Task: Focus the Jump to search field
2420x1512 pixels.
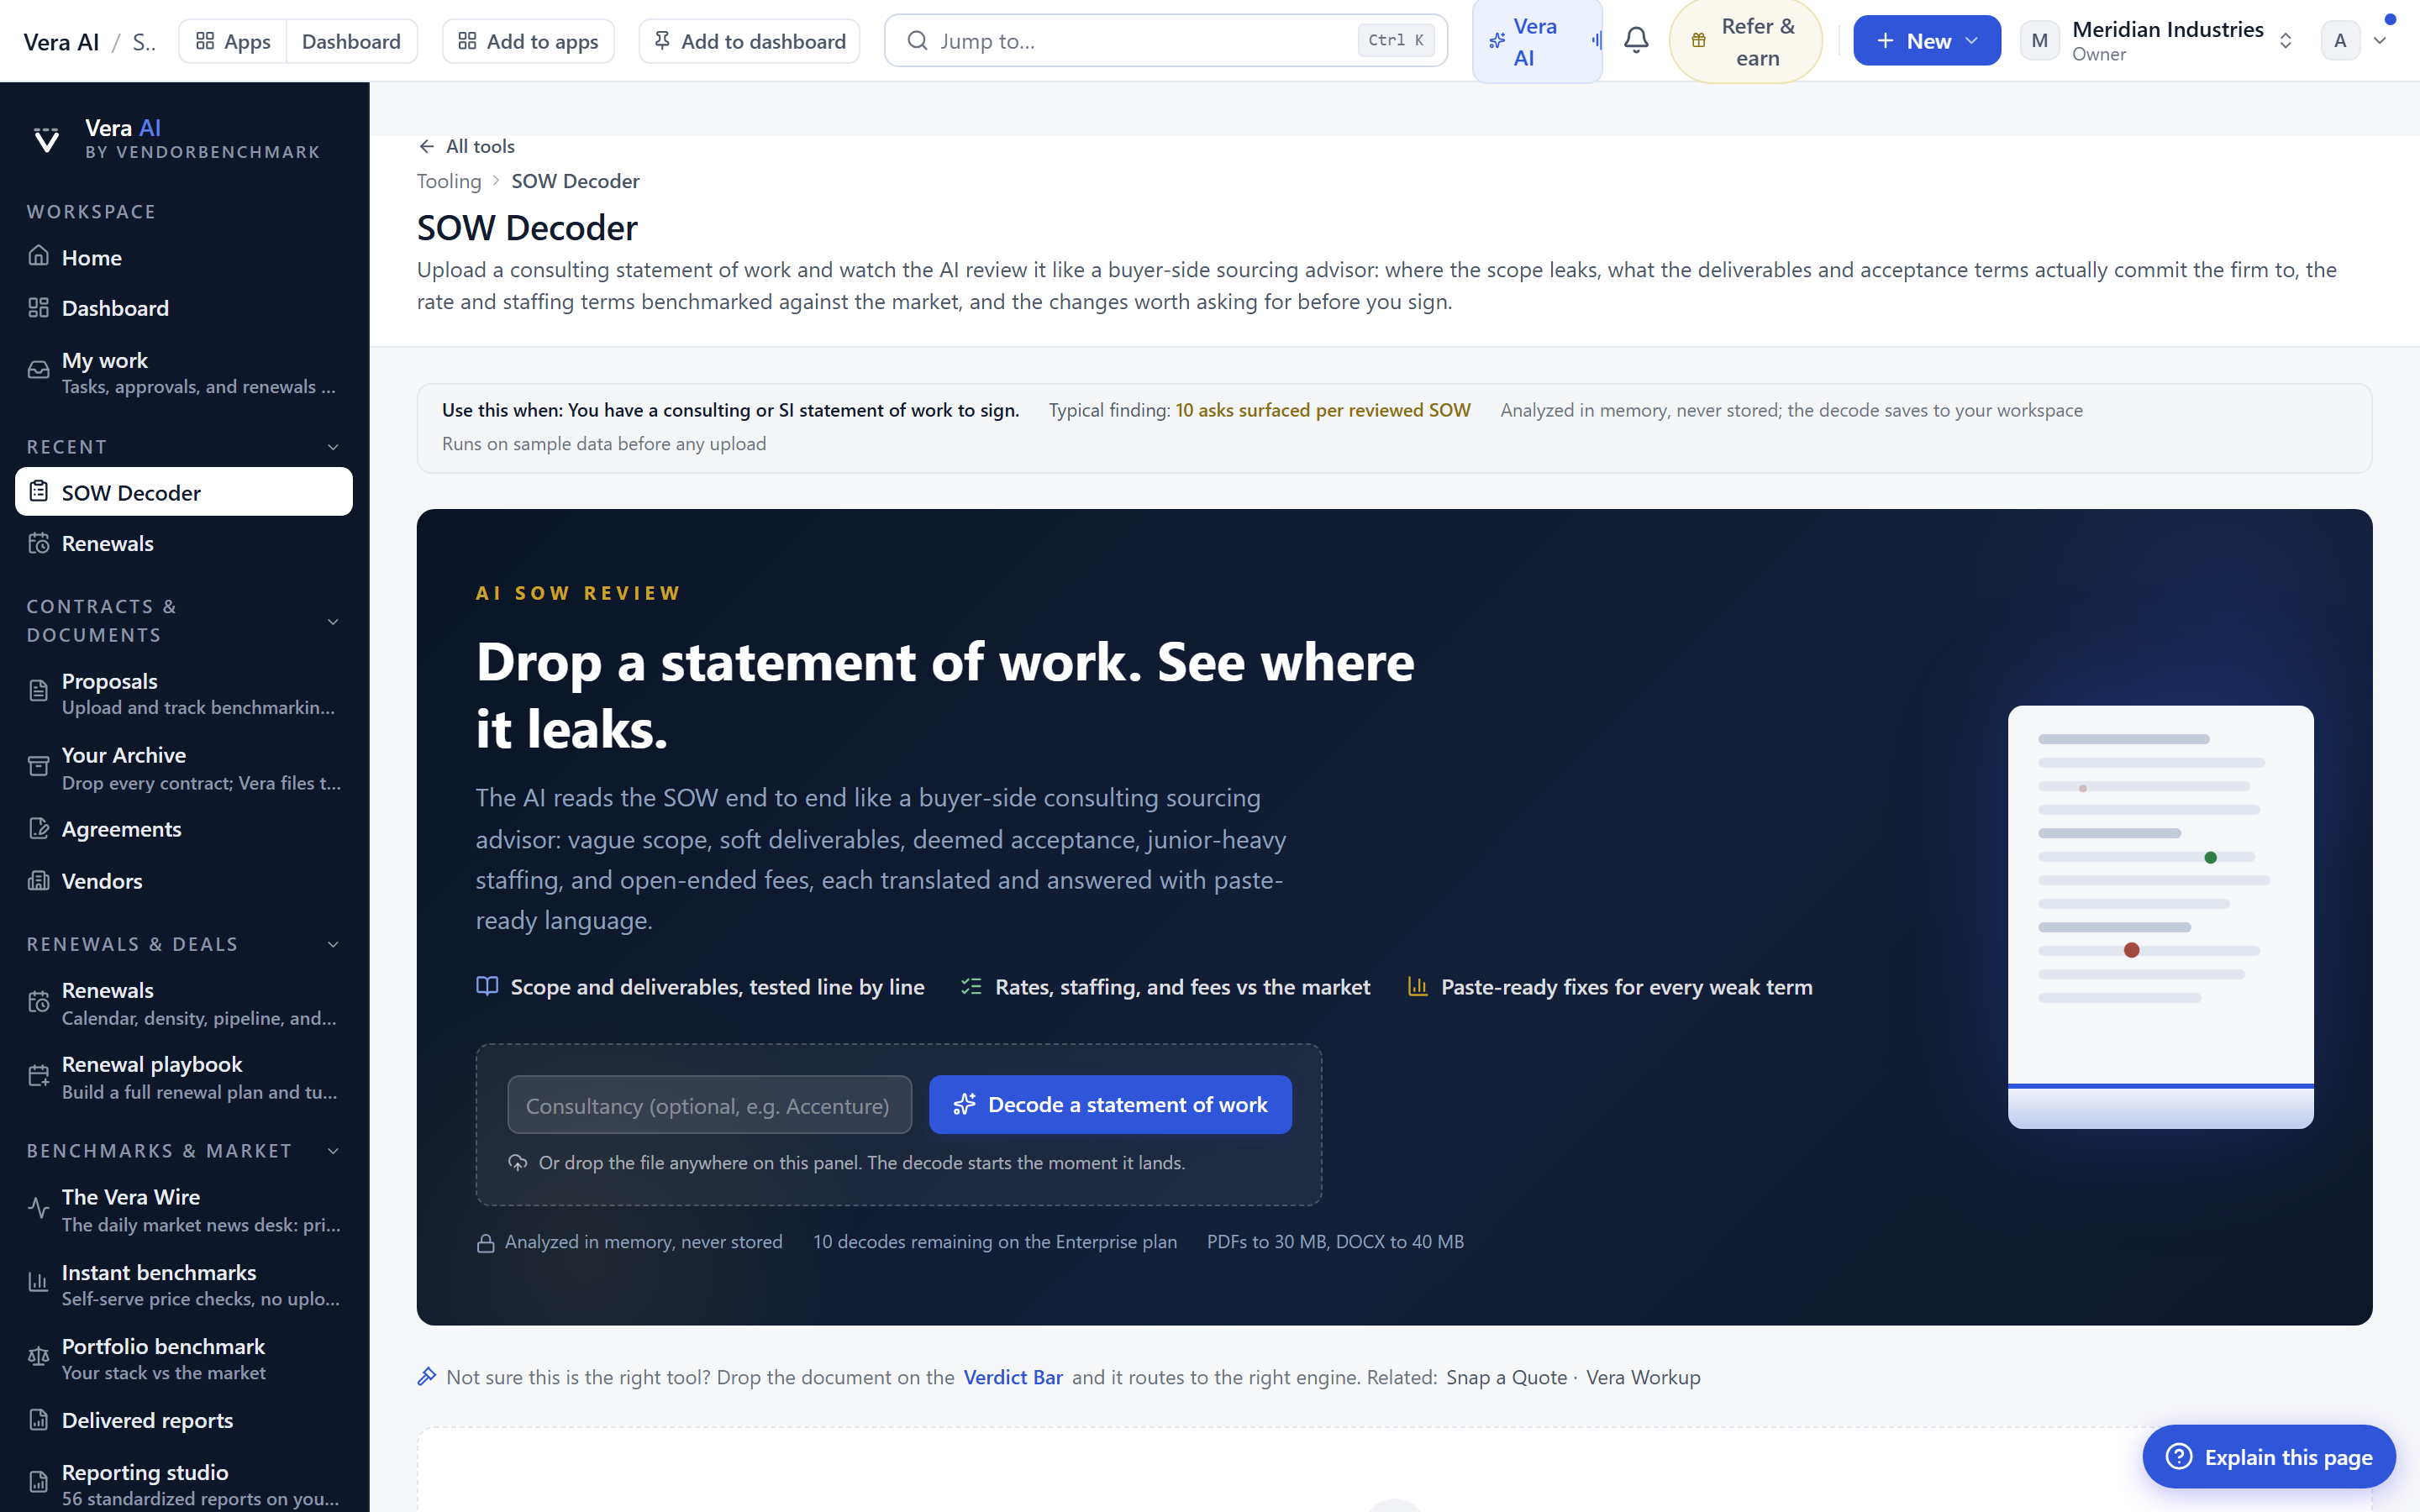Action: click(1166, 41)
